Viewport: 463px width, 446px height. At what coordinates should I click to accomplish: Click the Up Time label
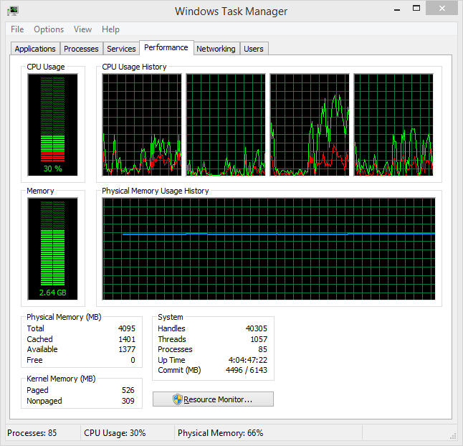tap(171, 360)
